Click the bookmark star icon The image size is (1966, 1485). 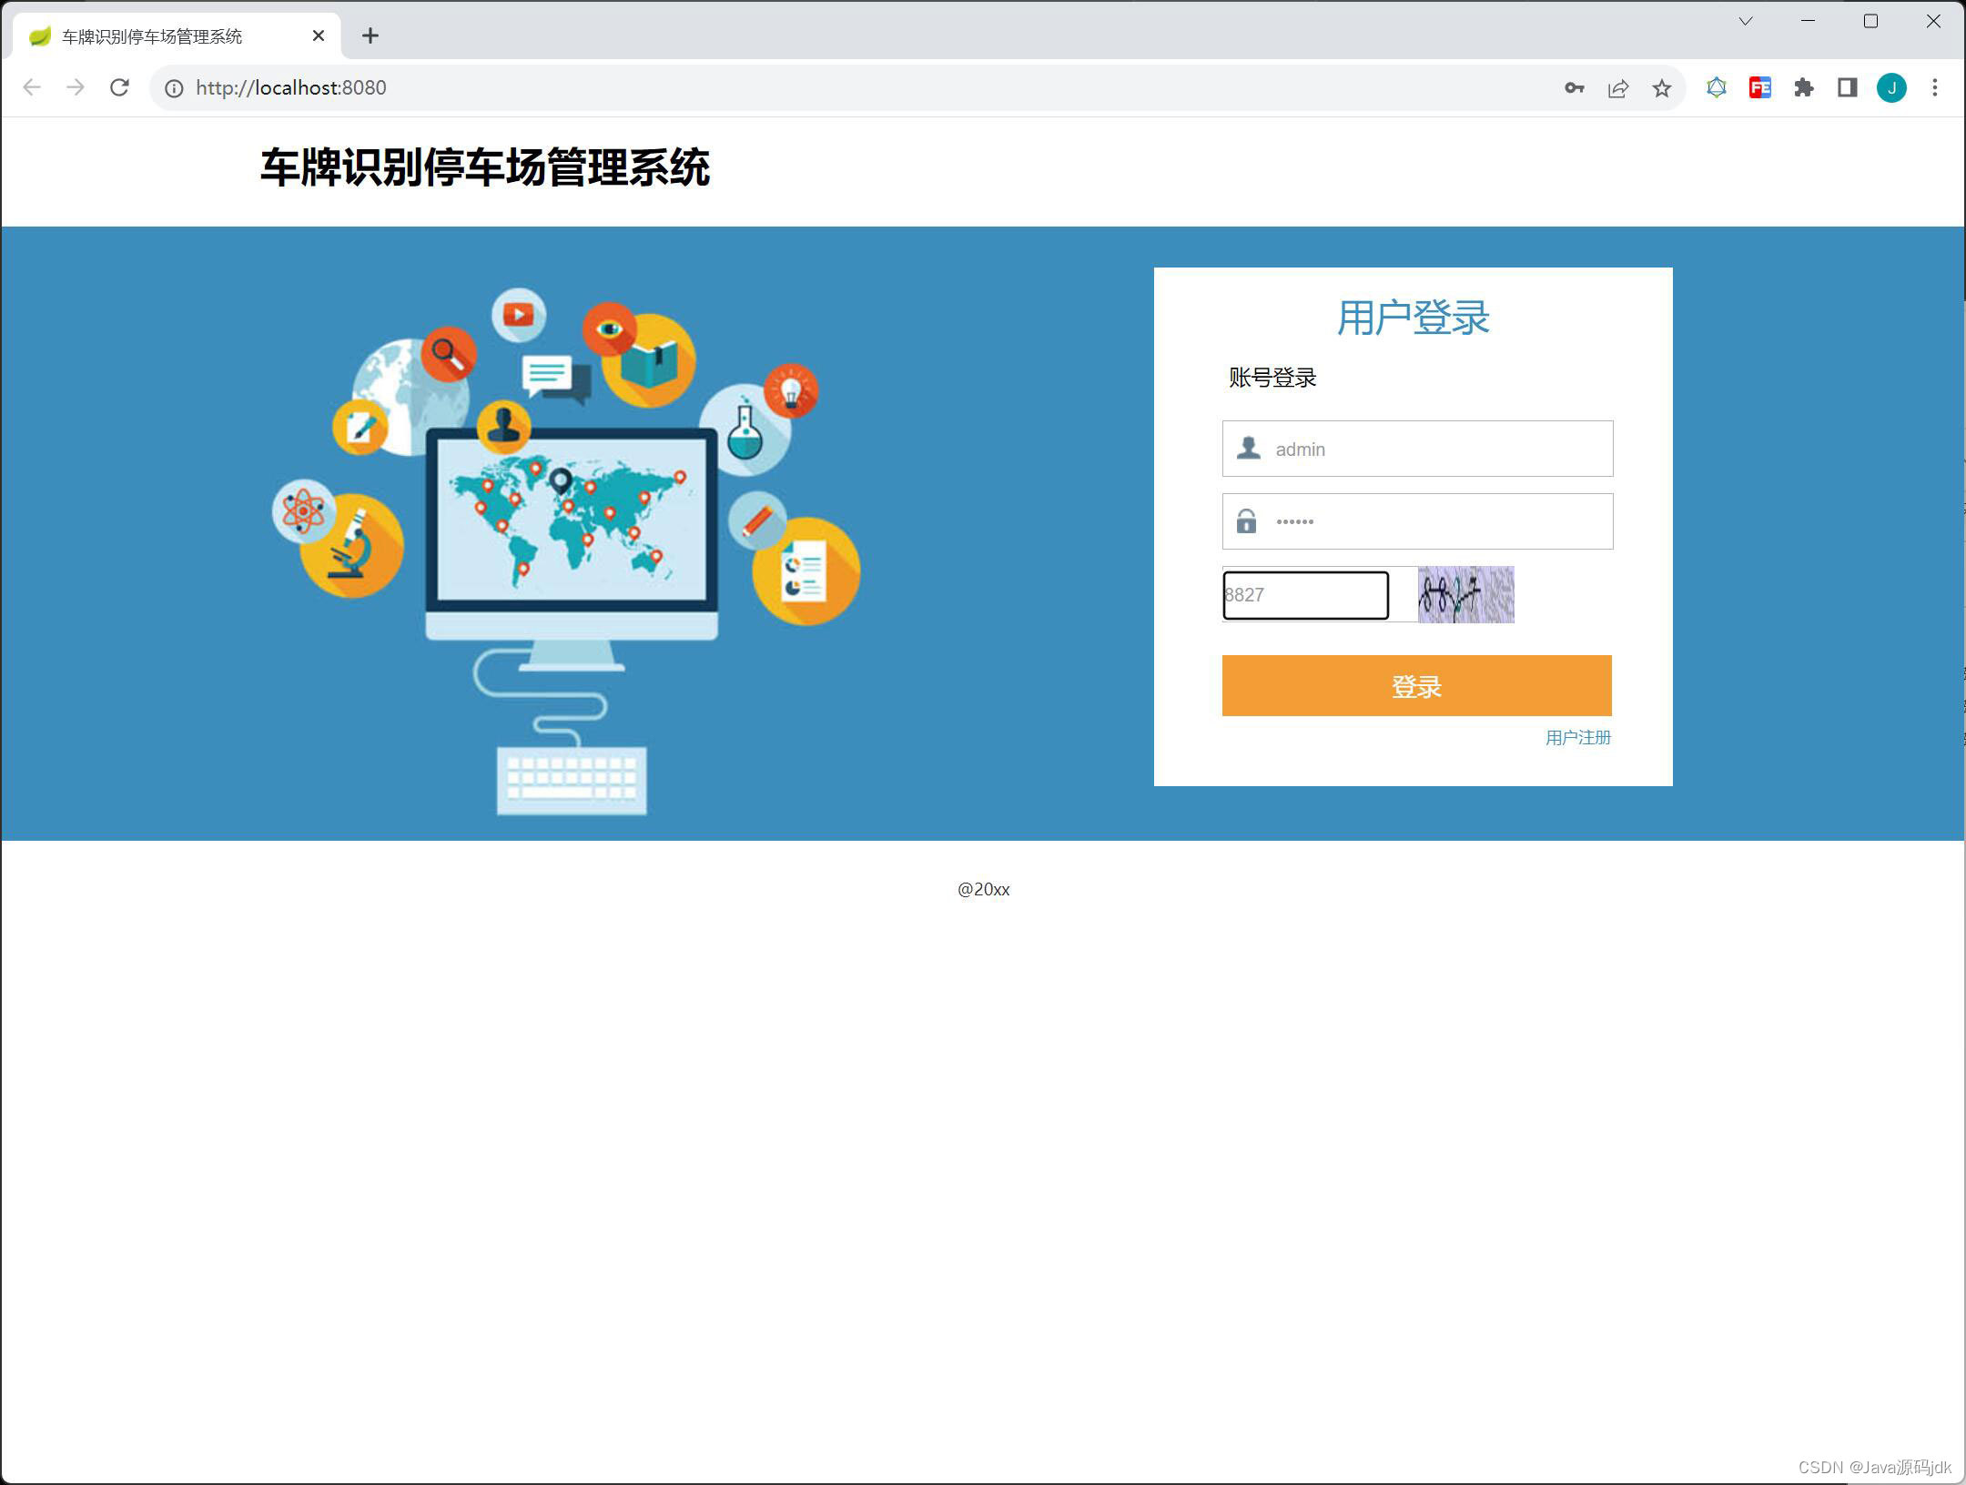click(x=1661, y=88)
